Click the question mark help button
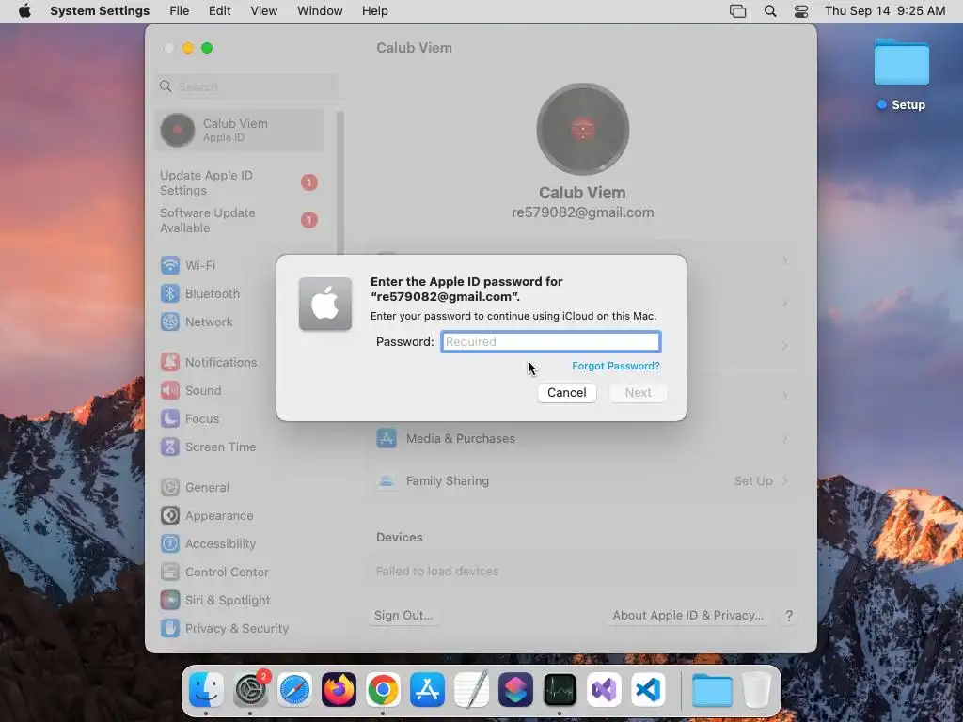This screenshot has width=963, height=722. (789, 616)
